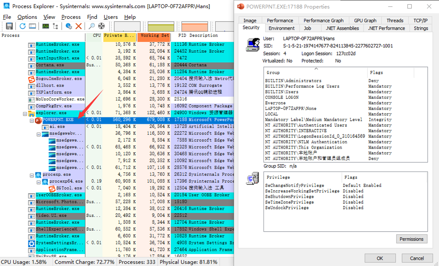Click the Find Window's Process crosshair icon

pos(101,26)
